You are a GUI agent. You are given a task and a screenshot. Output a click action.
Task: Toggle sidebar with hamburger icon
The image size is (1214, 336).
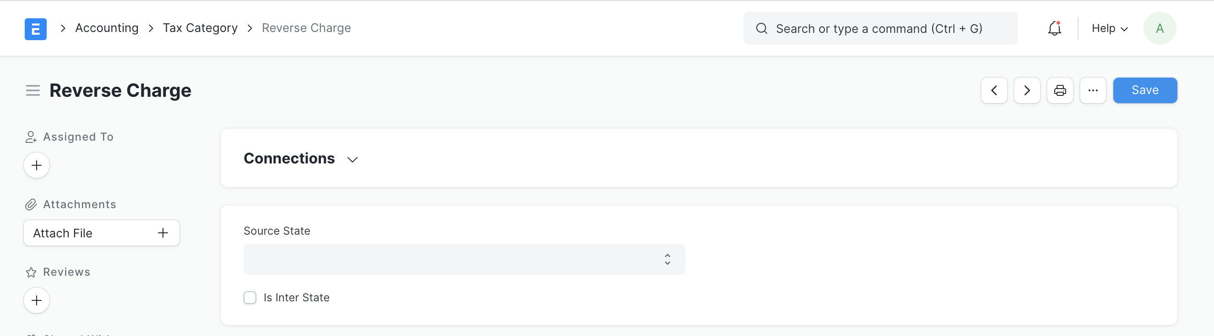pyautogui.click(x=33, y=90)
